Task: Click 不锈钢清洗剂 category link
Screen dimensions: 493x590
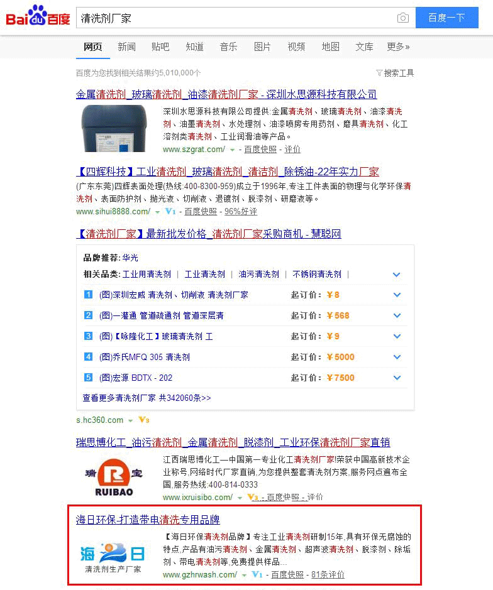Action: coord(317,274)
